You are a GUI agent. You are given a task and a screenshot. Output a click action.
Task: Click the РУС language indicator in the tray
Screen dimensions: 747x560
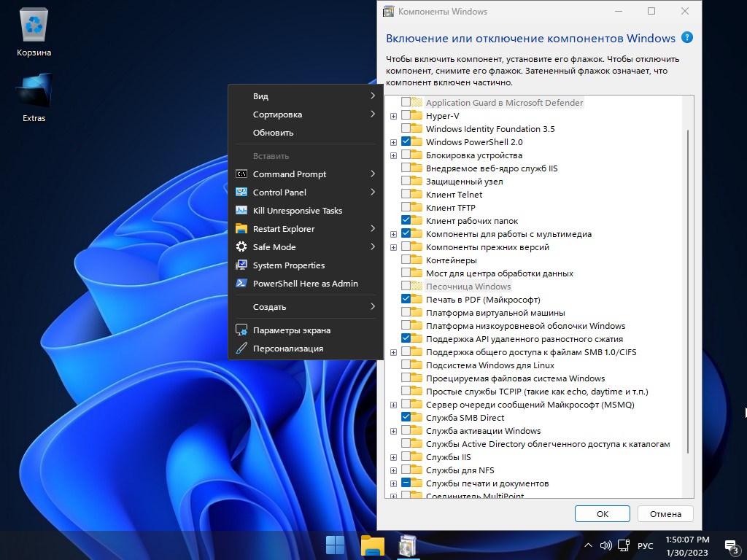pos(645,545)
